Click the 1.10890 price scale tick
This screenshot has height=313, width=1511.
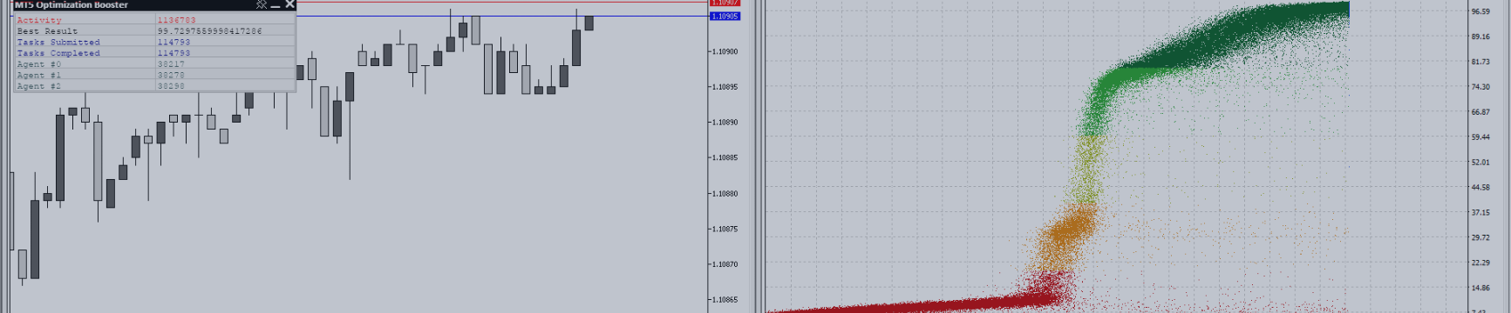(x=725, y=123)
